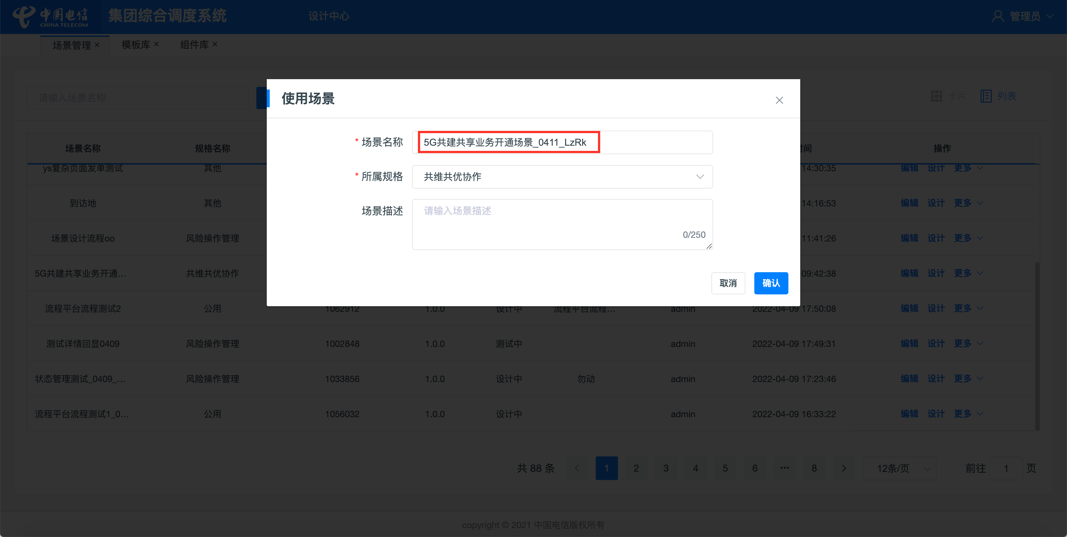Select page 5 in pagination
The width and height of the screenshot is (1067, 537).
coord(725,468)
